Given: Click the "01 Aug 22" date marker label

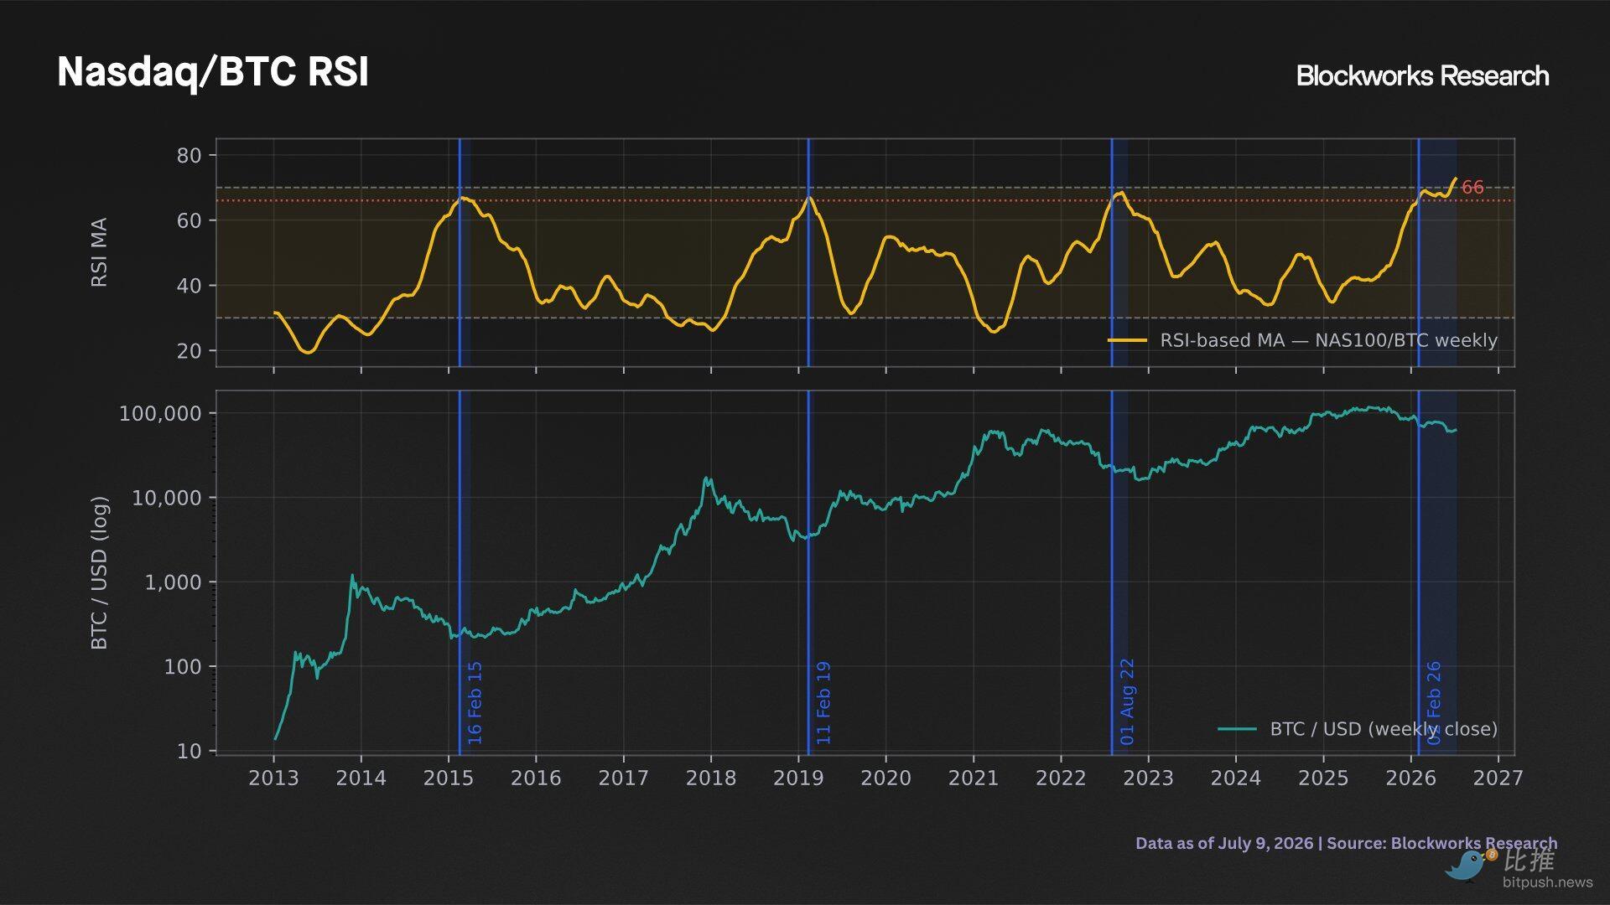Looking at the screenshot, I should [x=1127, y=702].
